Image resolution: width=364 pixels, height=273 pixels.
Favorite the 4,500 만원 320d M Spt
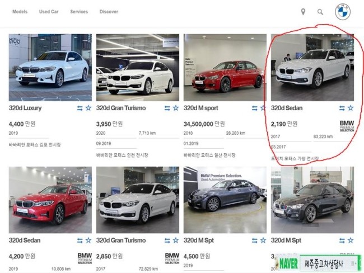tap(263, 241)
